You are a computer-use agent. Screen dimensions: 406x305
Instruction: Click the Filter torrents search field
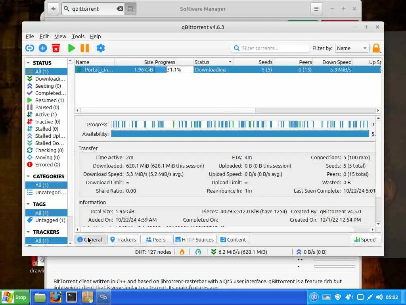coord(270,48)
